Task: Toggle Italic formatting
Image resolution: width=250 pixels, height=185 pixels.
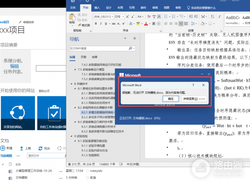Action: pyautogui.click(x=101, y=24)
